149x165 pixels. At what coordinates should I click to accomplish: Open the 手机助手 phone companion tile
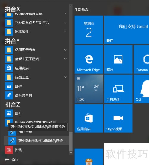click(x=118, y=89)
